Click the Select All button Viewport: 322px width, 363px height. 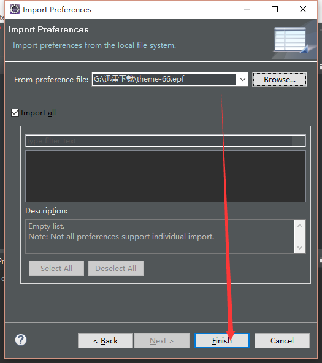[56, 269]
